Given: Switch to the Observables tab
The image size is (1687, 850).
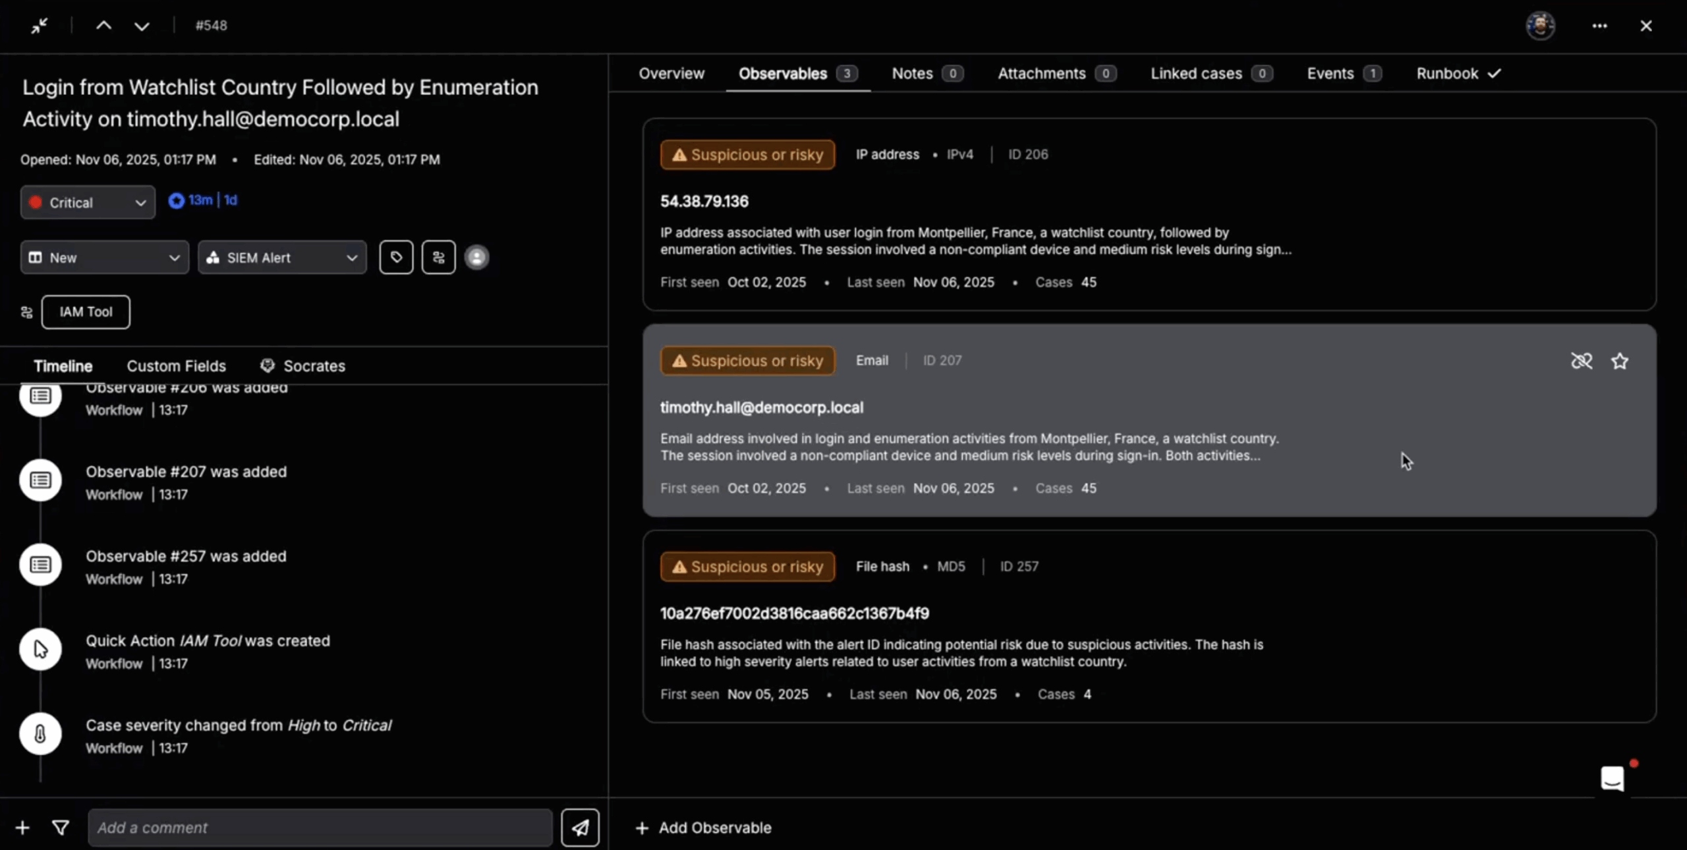Looking at the screenshot, I should [x=783, y=73].
